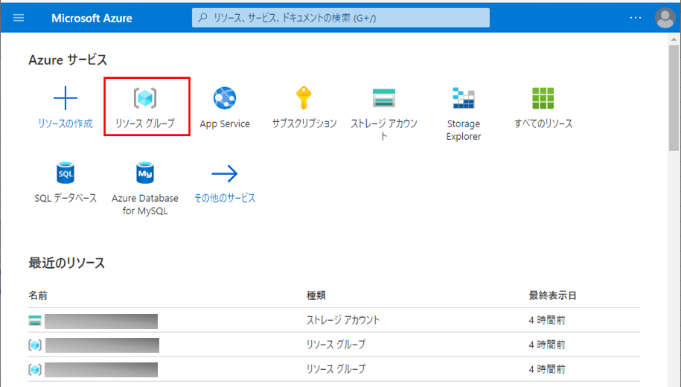Open the recent storage account resource row
Image resolution: width=681 pixels, height=387 pixels.
100,321
